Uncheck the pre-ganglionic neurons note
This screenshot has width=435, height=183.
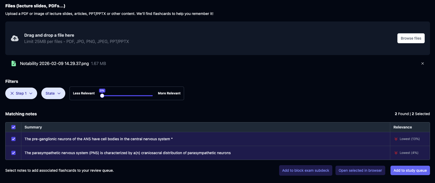(x=13, y=139)
